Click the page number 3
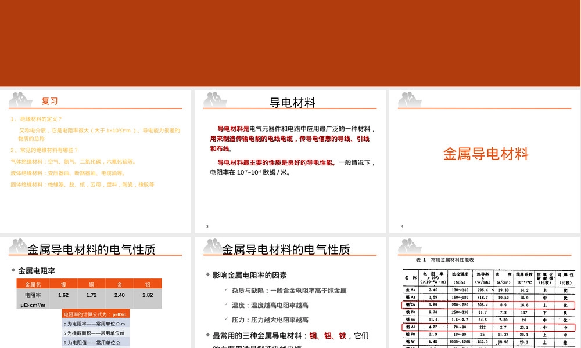 coord(207,226)
